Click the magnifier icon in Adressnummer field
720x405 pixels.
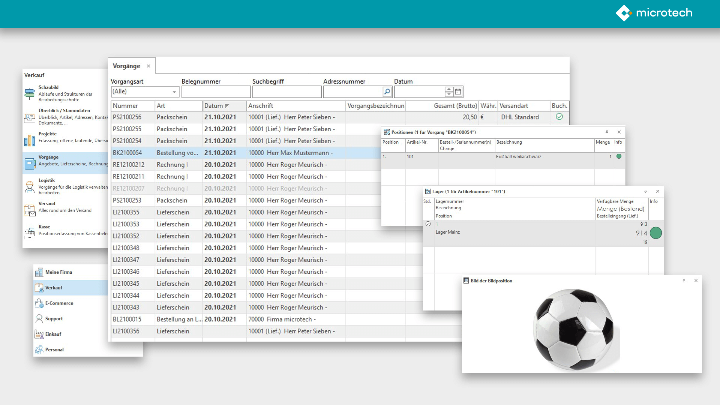pyautogui.click(x=386, y=91)
